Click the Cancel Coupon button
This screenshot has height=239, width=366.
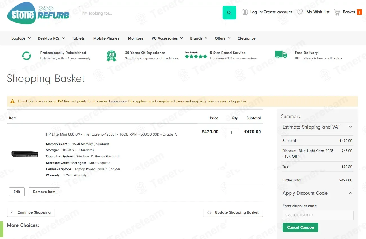click(x=300, y=227)
